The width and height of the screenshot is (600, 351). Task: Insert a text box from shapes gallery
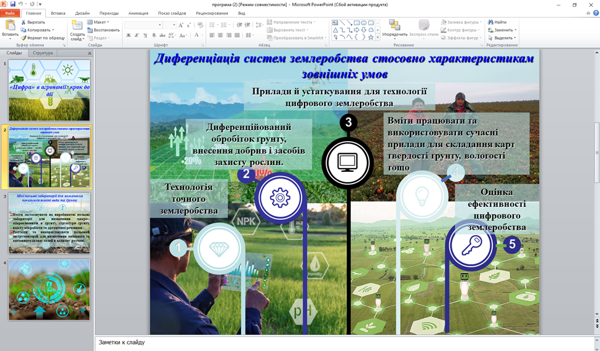pos(335,23)
